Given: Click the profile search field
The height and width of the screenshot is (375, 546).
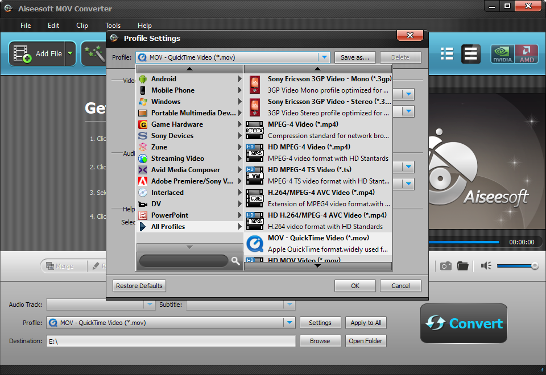Looking at the screenshot, I should pos(184,261).
